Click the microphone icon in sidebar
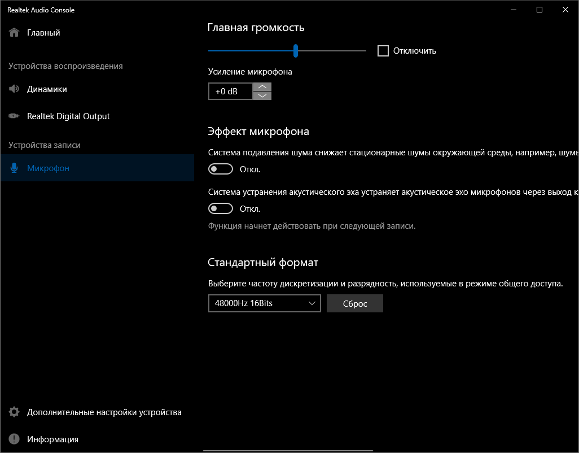Screen dimensions: 579x453 [14, 168]
